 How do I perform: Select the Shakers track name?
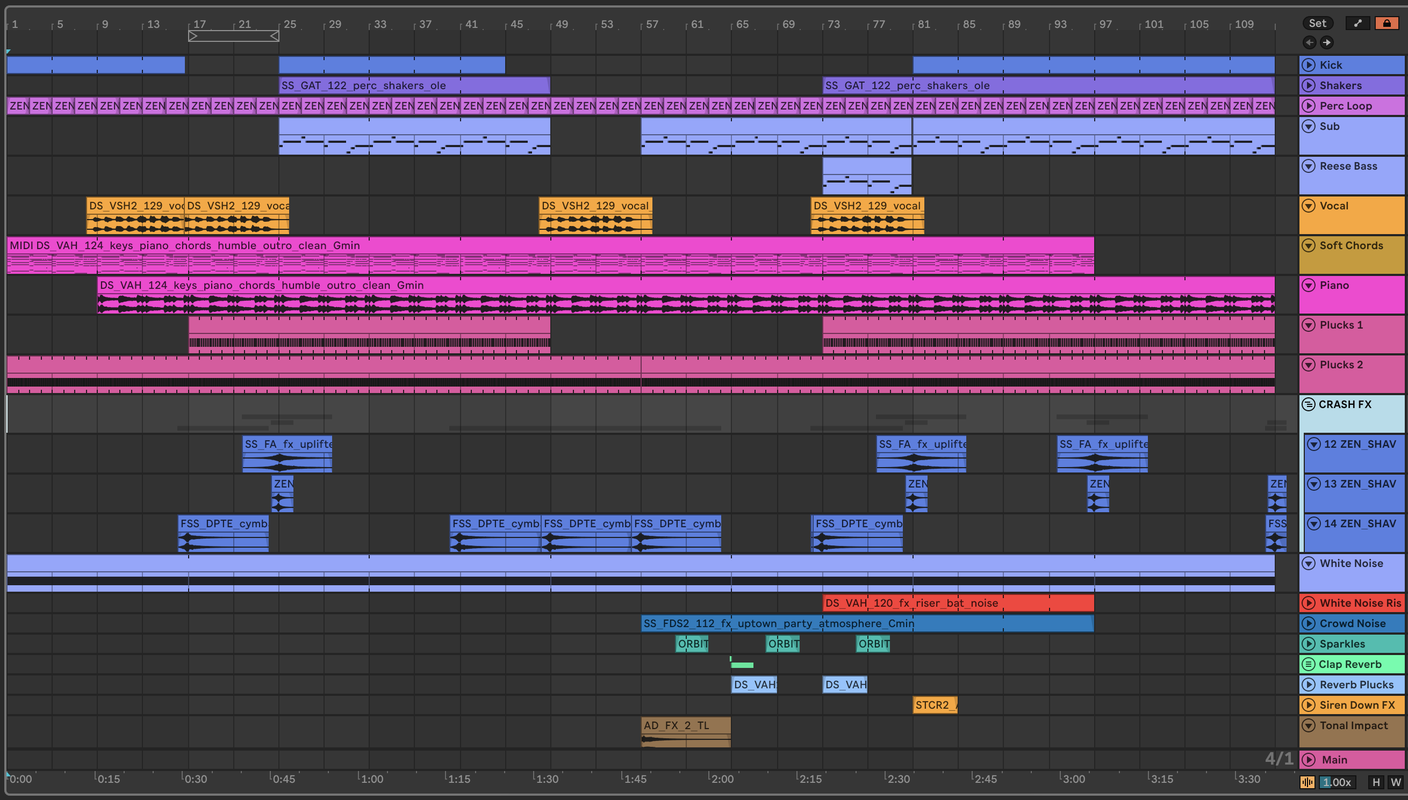(1340, 85)
